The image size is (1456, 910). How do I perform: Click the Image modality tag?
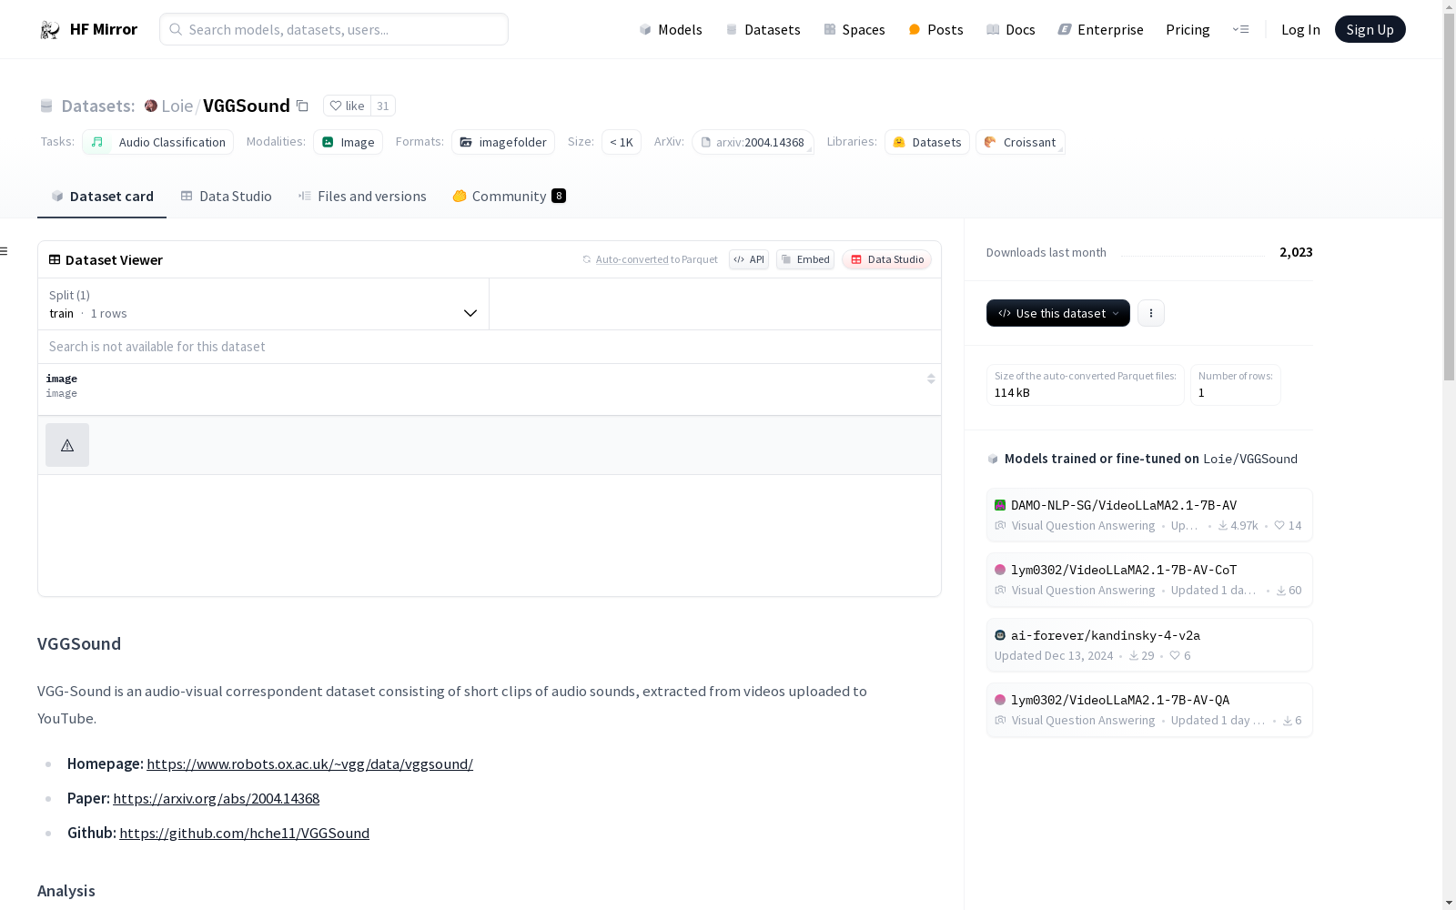348,142
